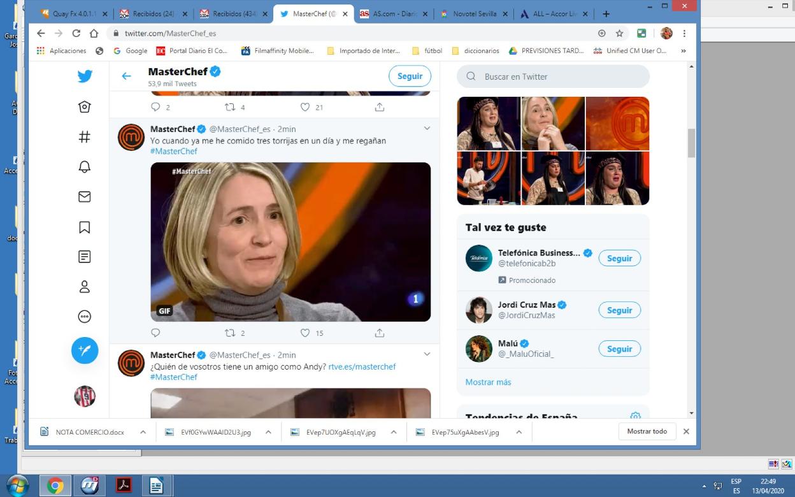Screen dimensions: 795x497
Task: Follow MasterChef using header Seguir button
Action: (x=410, y=76)
